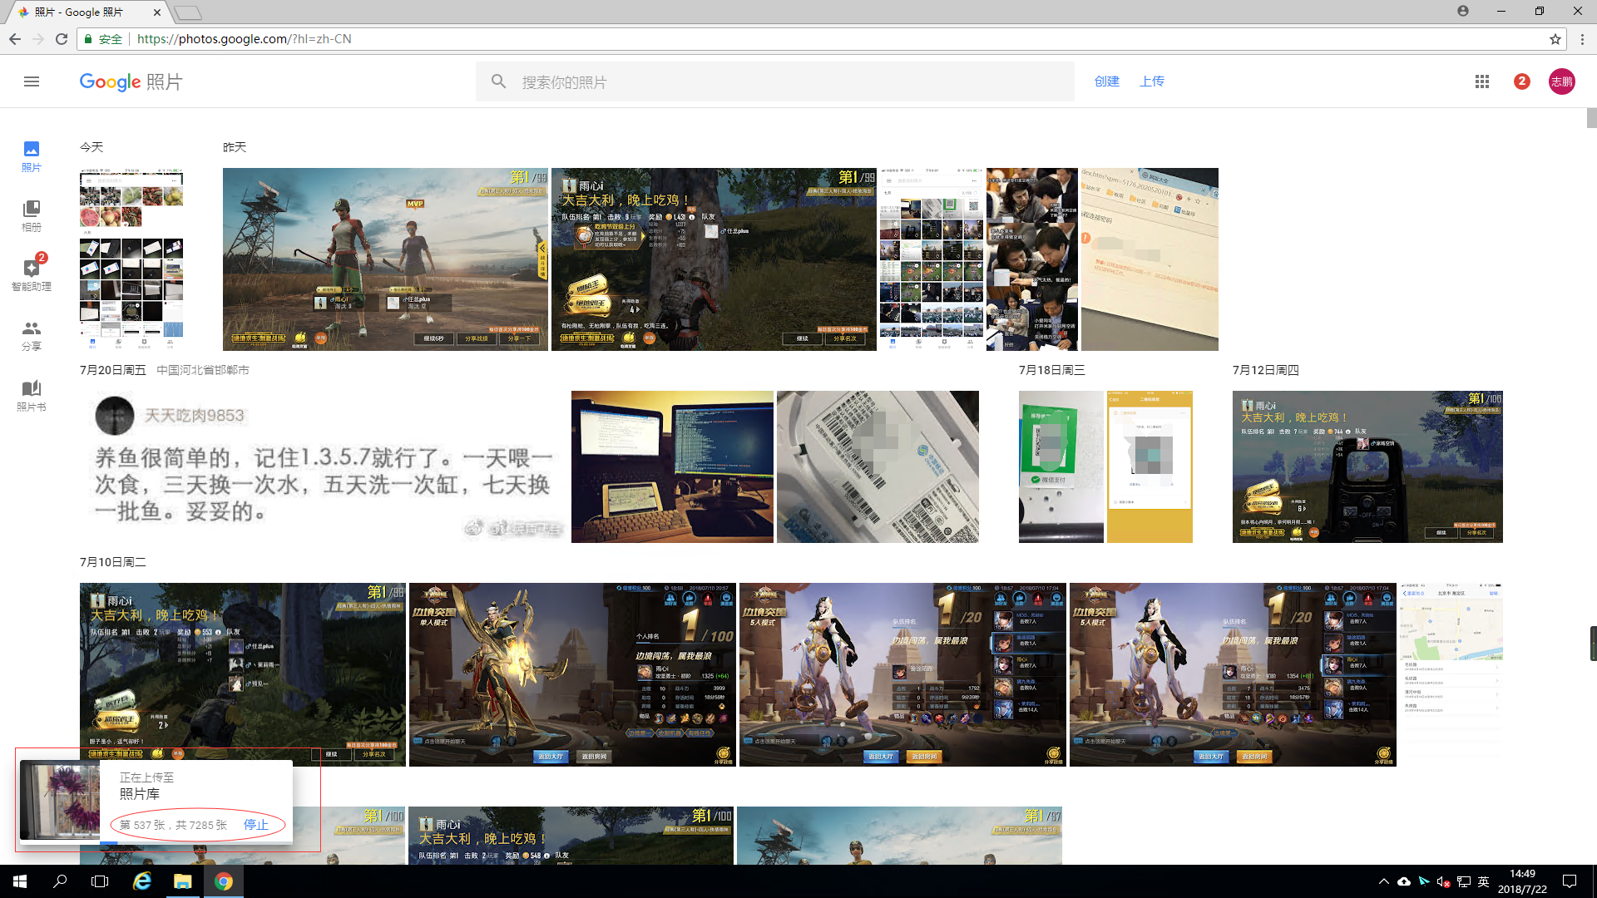The width and height of the screenshot is (1597, 898).
Task: Close the 照片 - Google 照片 tab
Action: (157, 12)
